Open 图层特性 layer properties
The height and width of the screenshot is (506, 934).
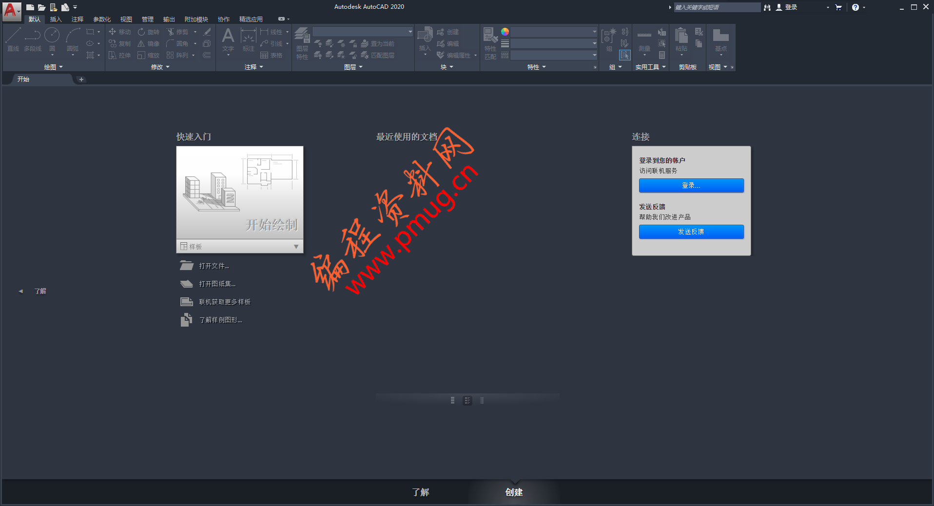(302, 43)
